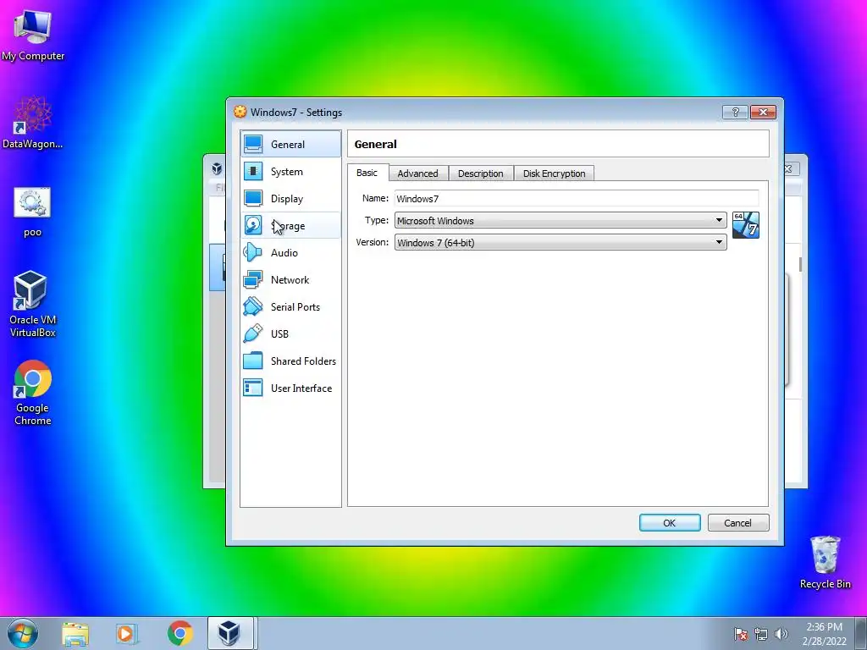This screenshot has width=867, height=650.
Task: Click Cancel to discard settings
Action: [737, 523]
